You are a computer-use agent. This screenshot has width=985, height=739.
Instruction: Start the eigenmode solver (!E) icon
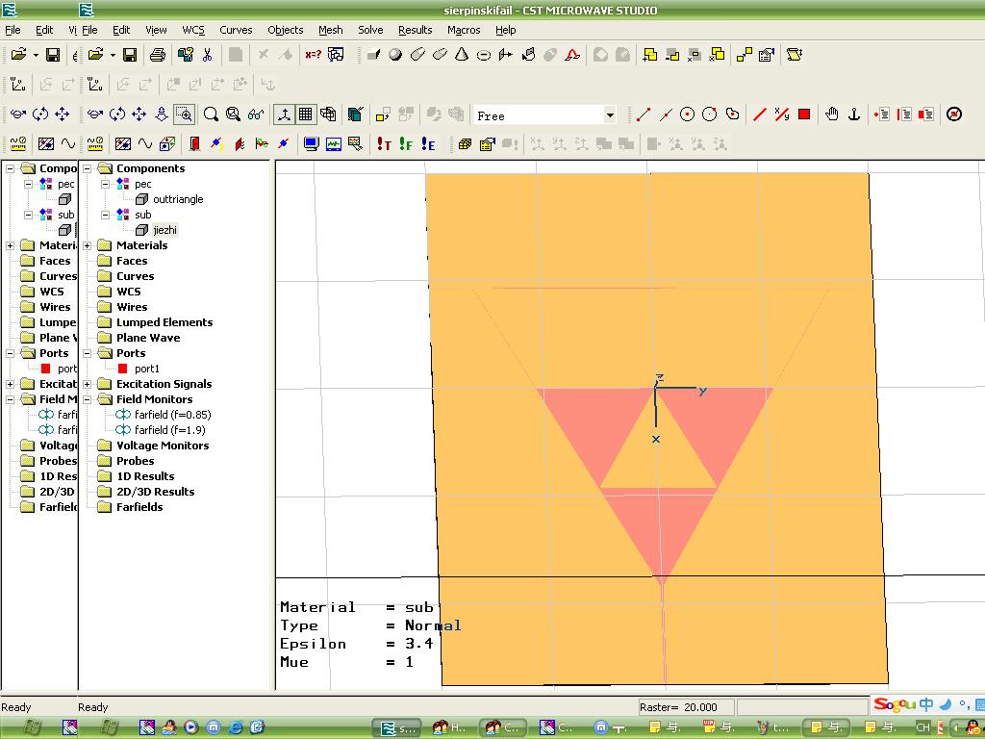[428, 144]
